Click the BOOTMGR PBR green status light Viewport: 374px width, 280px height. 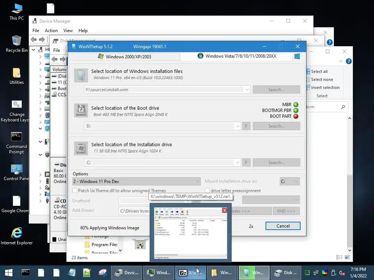tap(296, 110)
